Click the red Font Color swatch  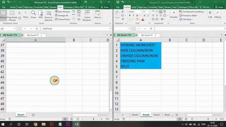pos(143,19)
